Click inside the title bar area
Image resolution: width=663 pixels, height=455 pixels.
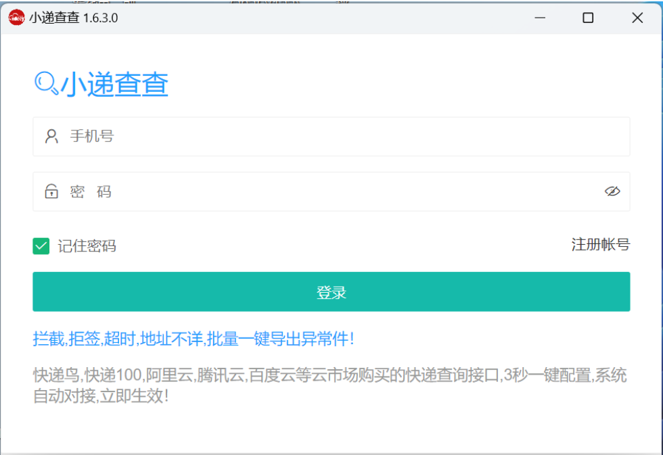[304, 18]
